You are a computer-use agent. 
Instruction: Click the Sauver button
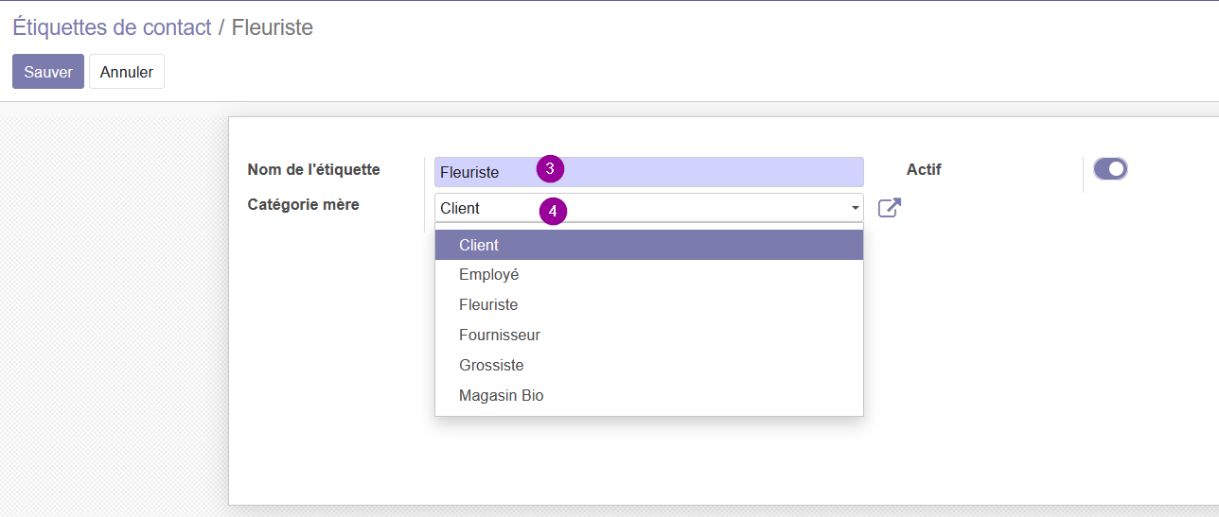tap(48, 72)
